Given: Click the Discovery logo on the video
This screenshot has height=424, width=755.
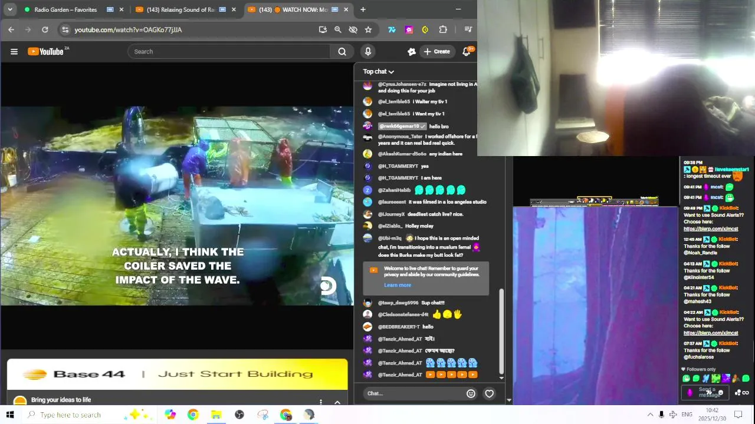Looking at the screenshot, I should click(x=328, y=286).
